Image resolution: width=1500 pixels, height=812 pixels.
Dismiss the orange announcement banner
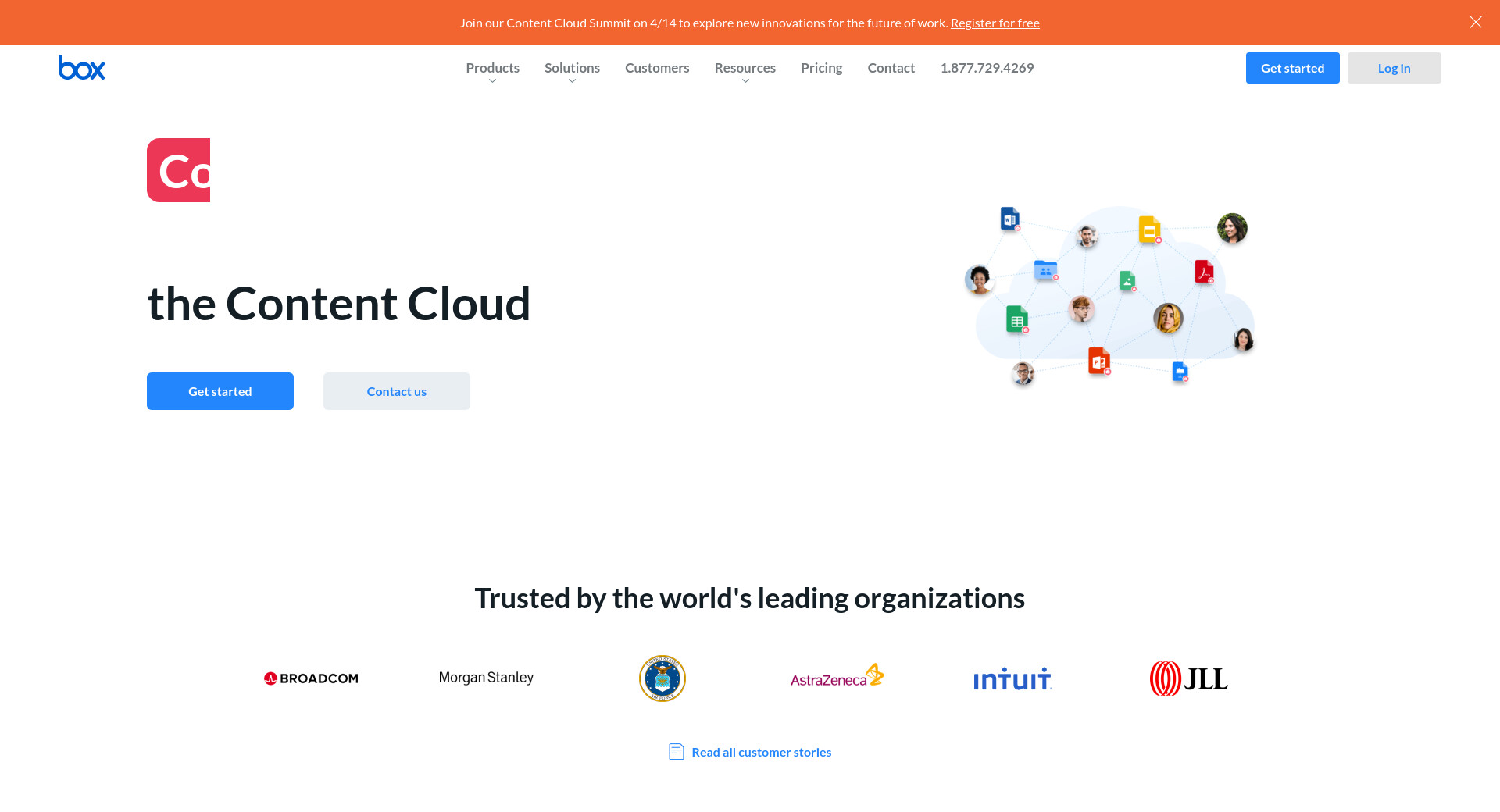1475,22
